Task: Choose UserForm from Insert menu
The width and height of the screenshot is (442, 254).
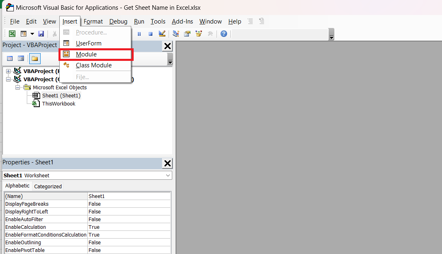Action: point(95,43)
